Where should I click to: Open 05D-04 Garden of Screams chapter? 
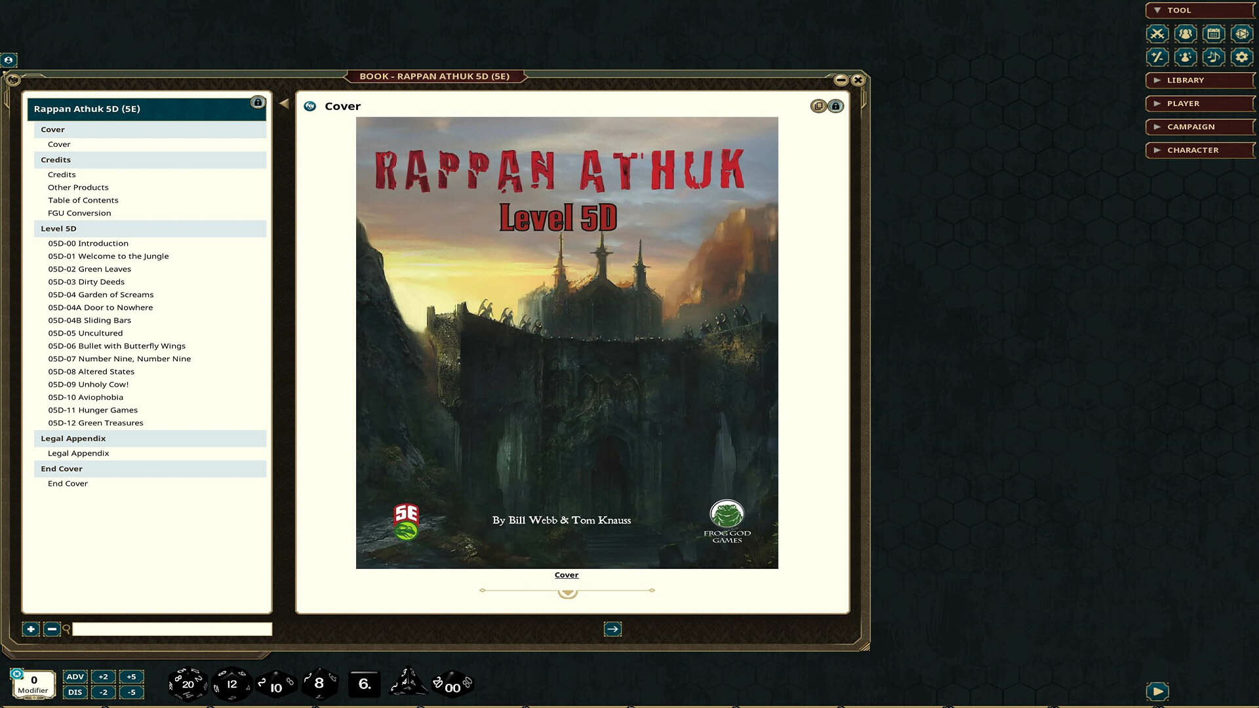[x=101, y=294]
